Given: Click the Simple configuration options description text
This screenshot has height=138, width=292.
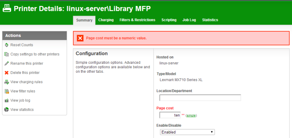Looking at the screenshot, I should coord(113,67).
